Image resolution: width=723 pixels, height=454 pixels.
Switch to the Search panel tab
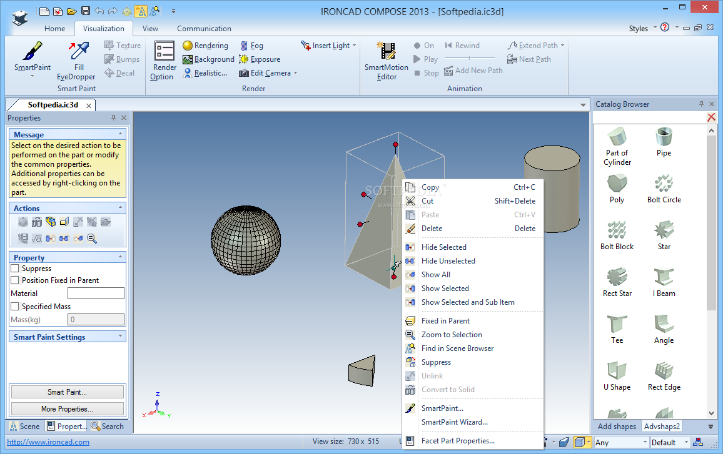point(108,427)
